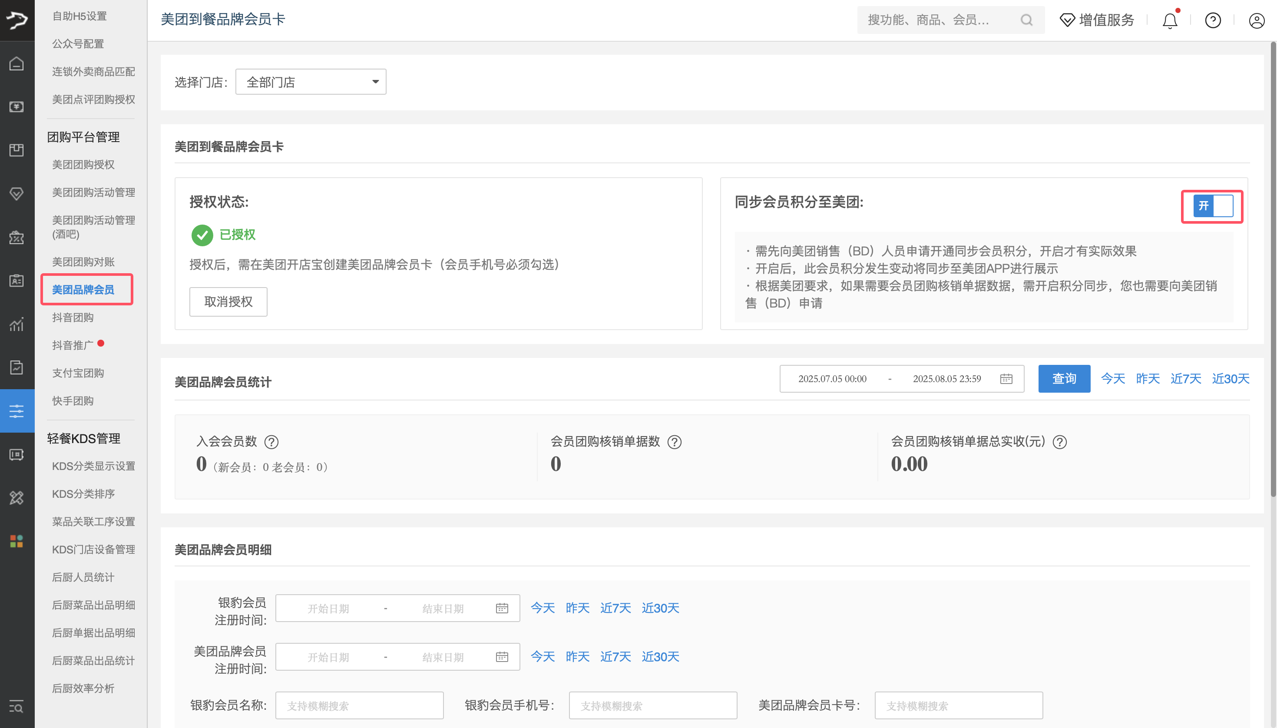The image size is (1277, 728).
Task: Open the chart statistics icon in rail
Action: point(17,324)
